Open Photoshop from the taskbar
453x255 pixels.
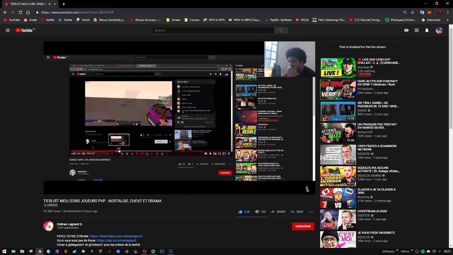(162, 251)
